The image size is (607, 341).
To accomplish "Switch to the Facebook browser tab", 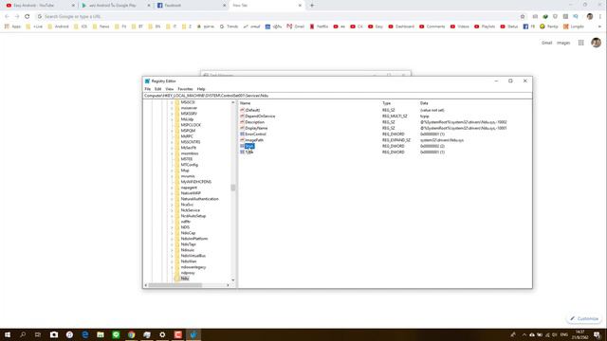I will coord(192,6).
